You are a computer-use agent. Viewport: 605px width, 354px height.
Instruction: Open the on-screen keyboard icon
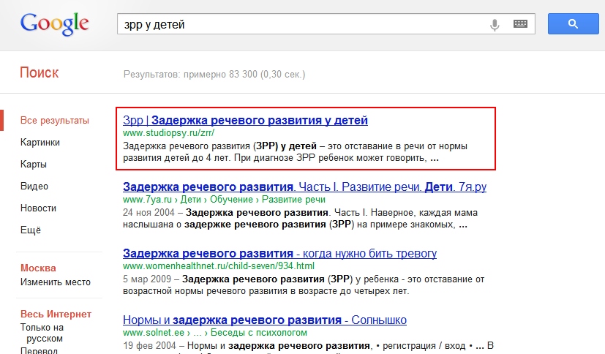(520, 24)
